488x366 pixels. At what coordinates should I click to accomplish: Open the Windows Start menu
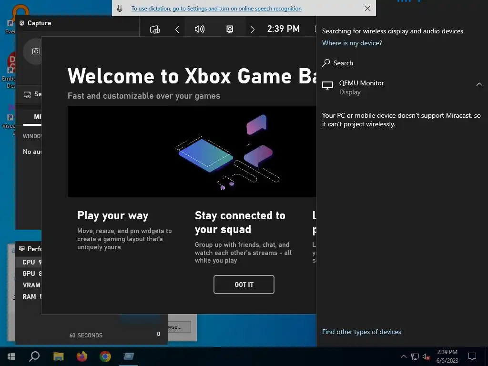[11, 356]
